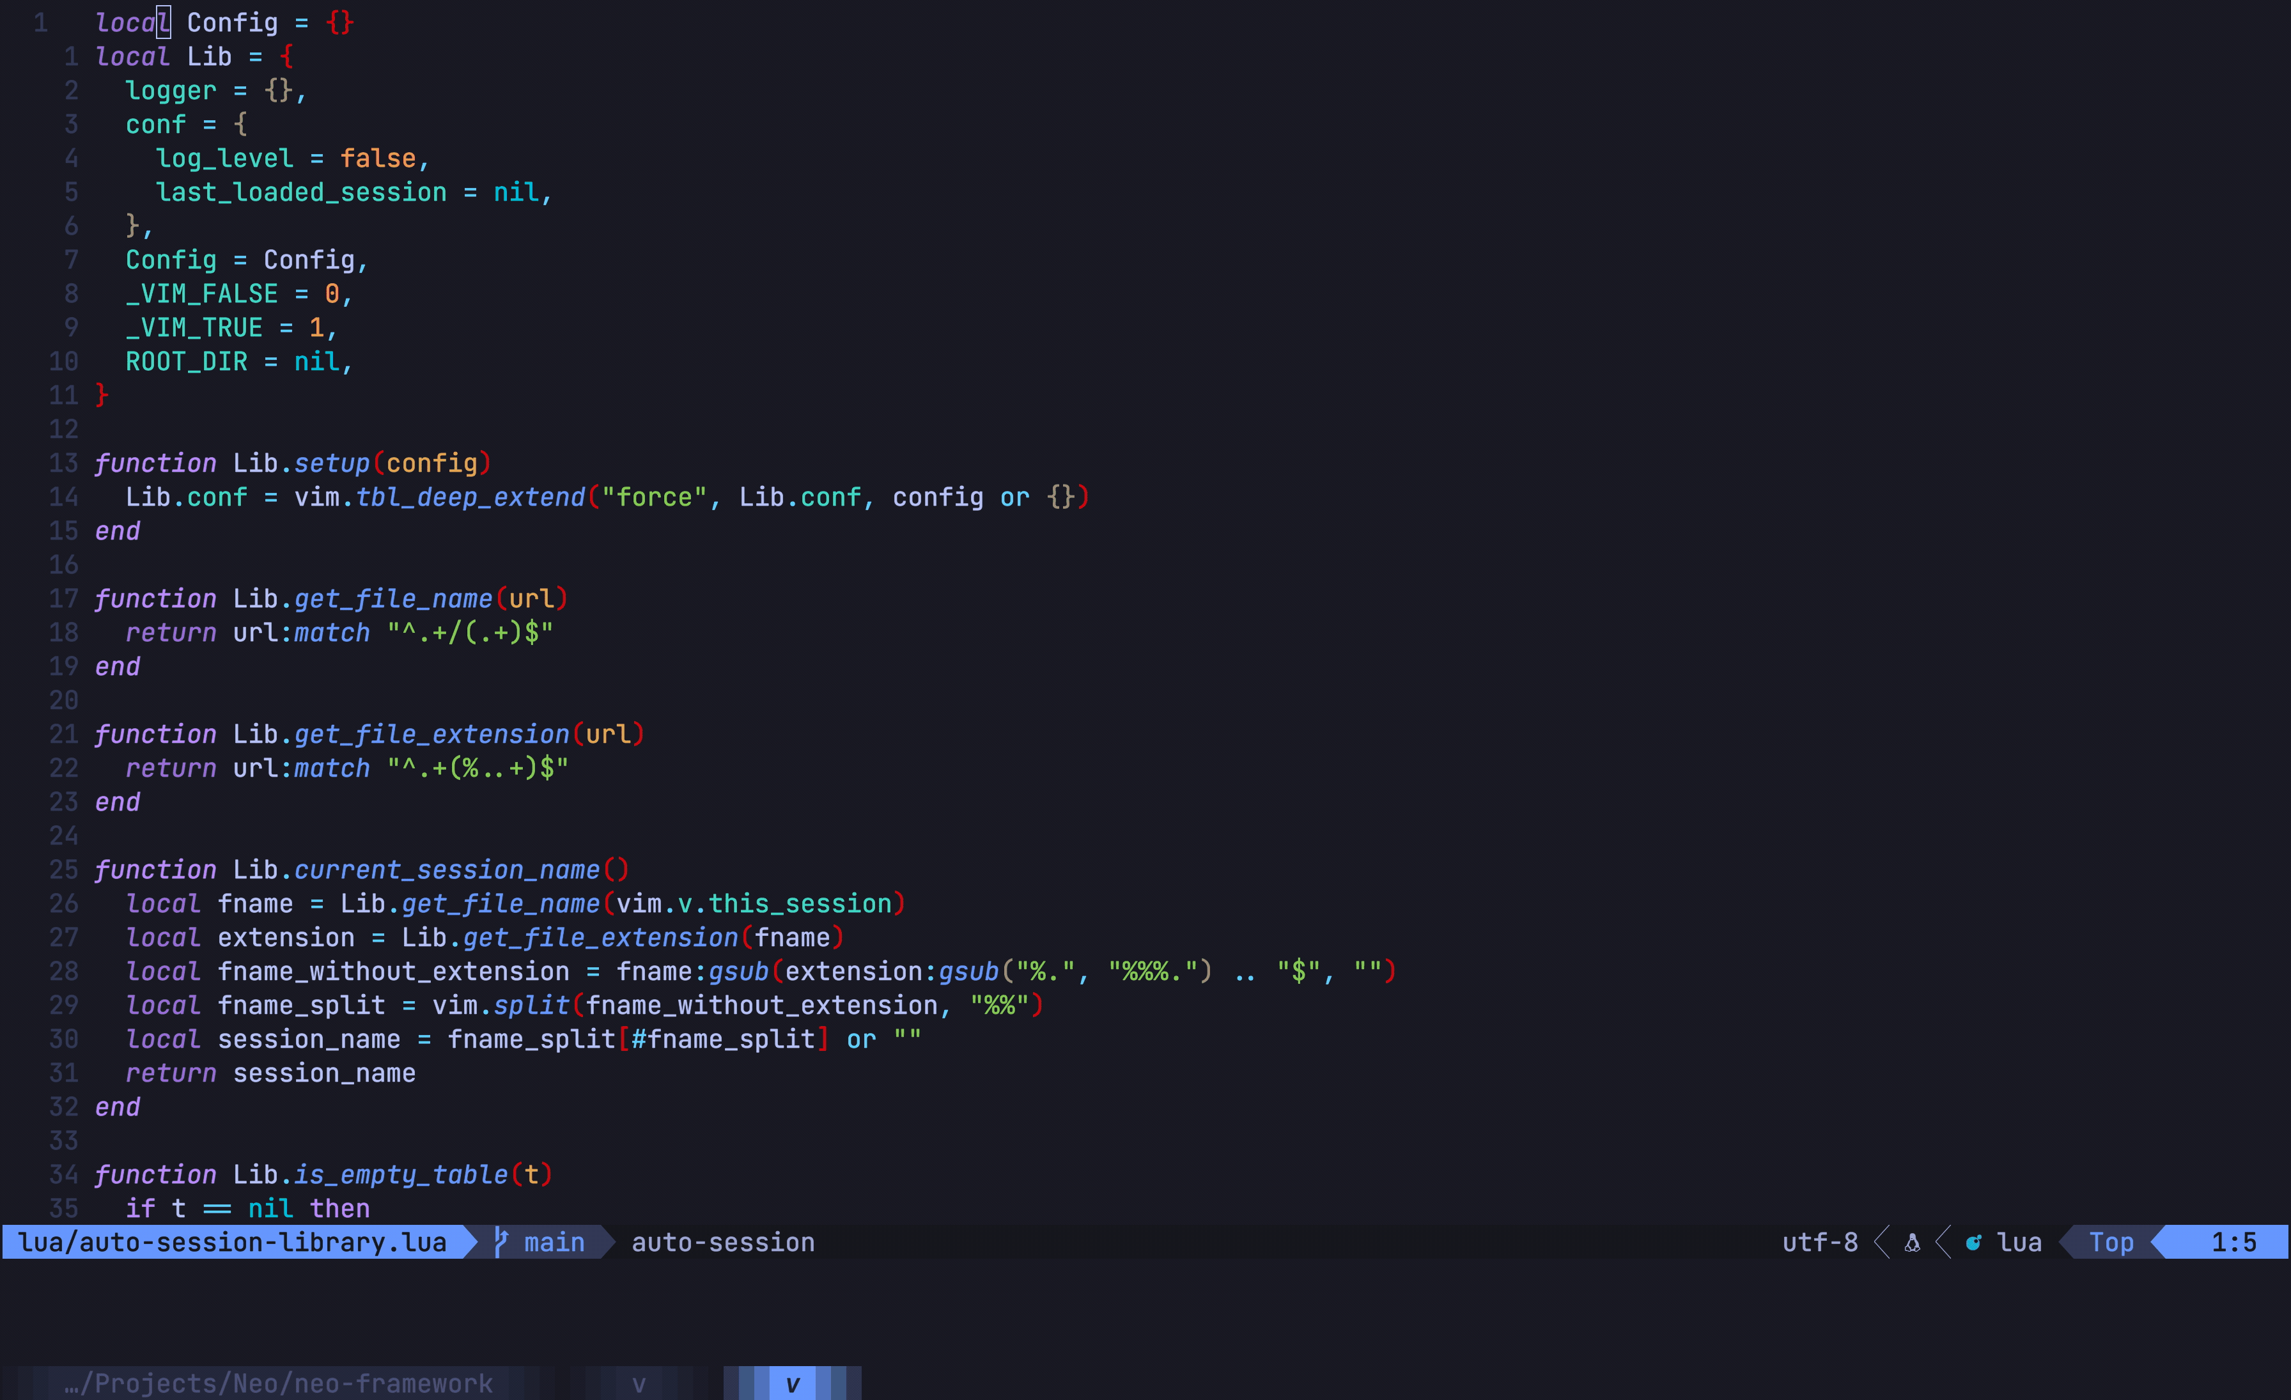This screenshot has height=1400, width=2291.
Task: Click the git branch icon in statusline
Action: [501, 1242]
